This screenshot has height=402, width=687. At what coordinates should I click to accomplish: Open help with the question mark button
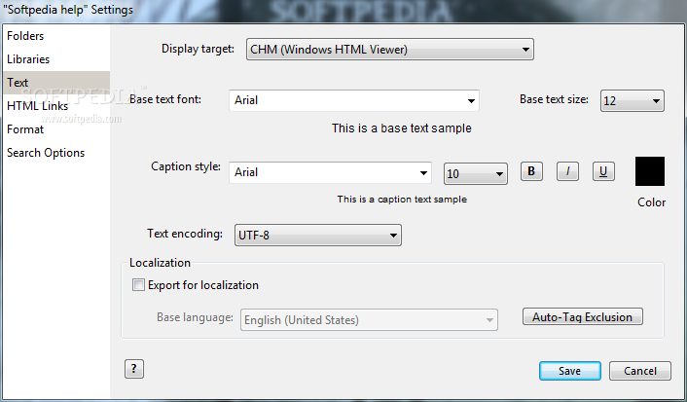134,369
